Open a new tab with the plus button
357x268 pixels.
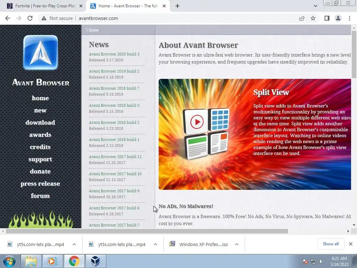click(x=177, y=6)
